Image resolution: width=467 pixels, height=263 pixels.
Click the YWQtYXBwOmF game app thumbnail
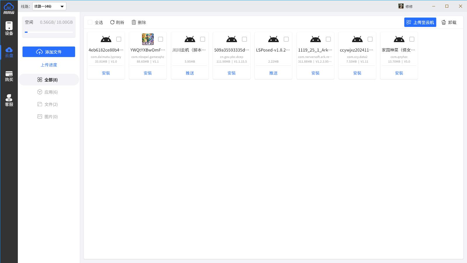click(x=148, y=39)
